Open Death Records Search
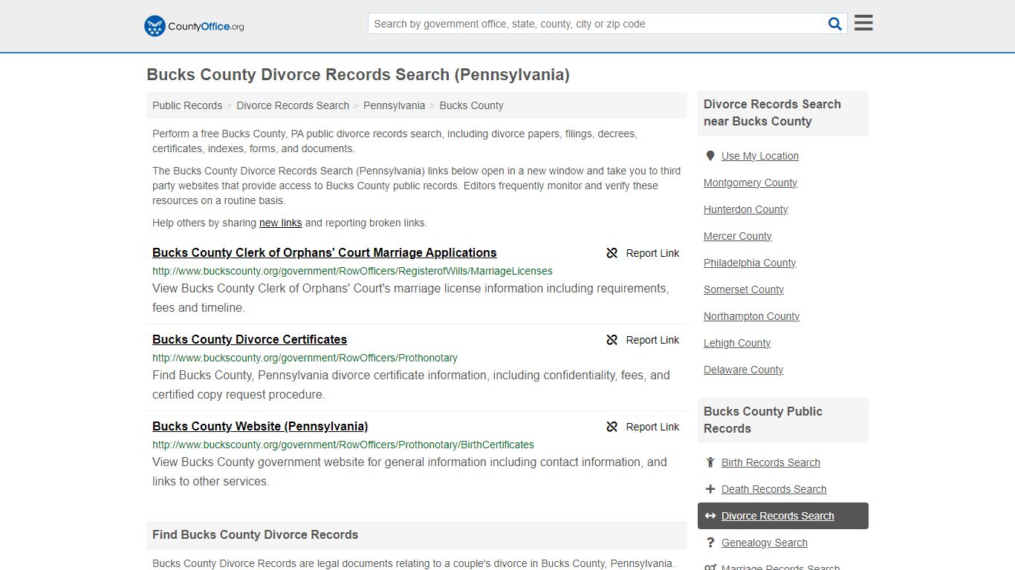 tap(774, 489)
